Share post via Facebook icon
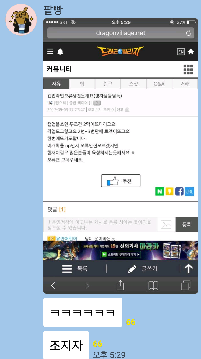The width and height of the screenshot is (201, 359). [179, 191]
